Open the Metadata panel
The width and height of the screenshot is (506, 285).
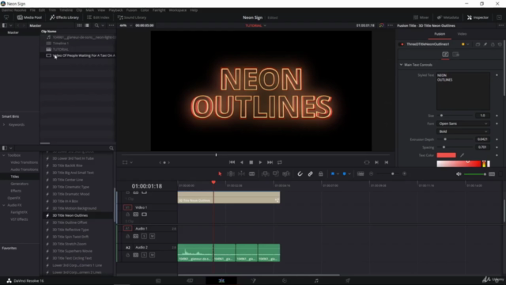point(448,17)
